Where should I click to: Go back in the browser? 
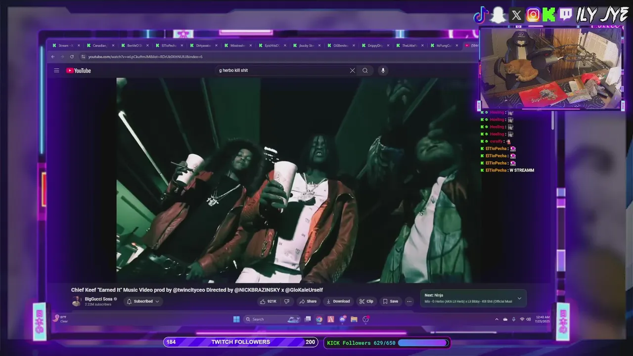click(x=53, y=57)
